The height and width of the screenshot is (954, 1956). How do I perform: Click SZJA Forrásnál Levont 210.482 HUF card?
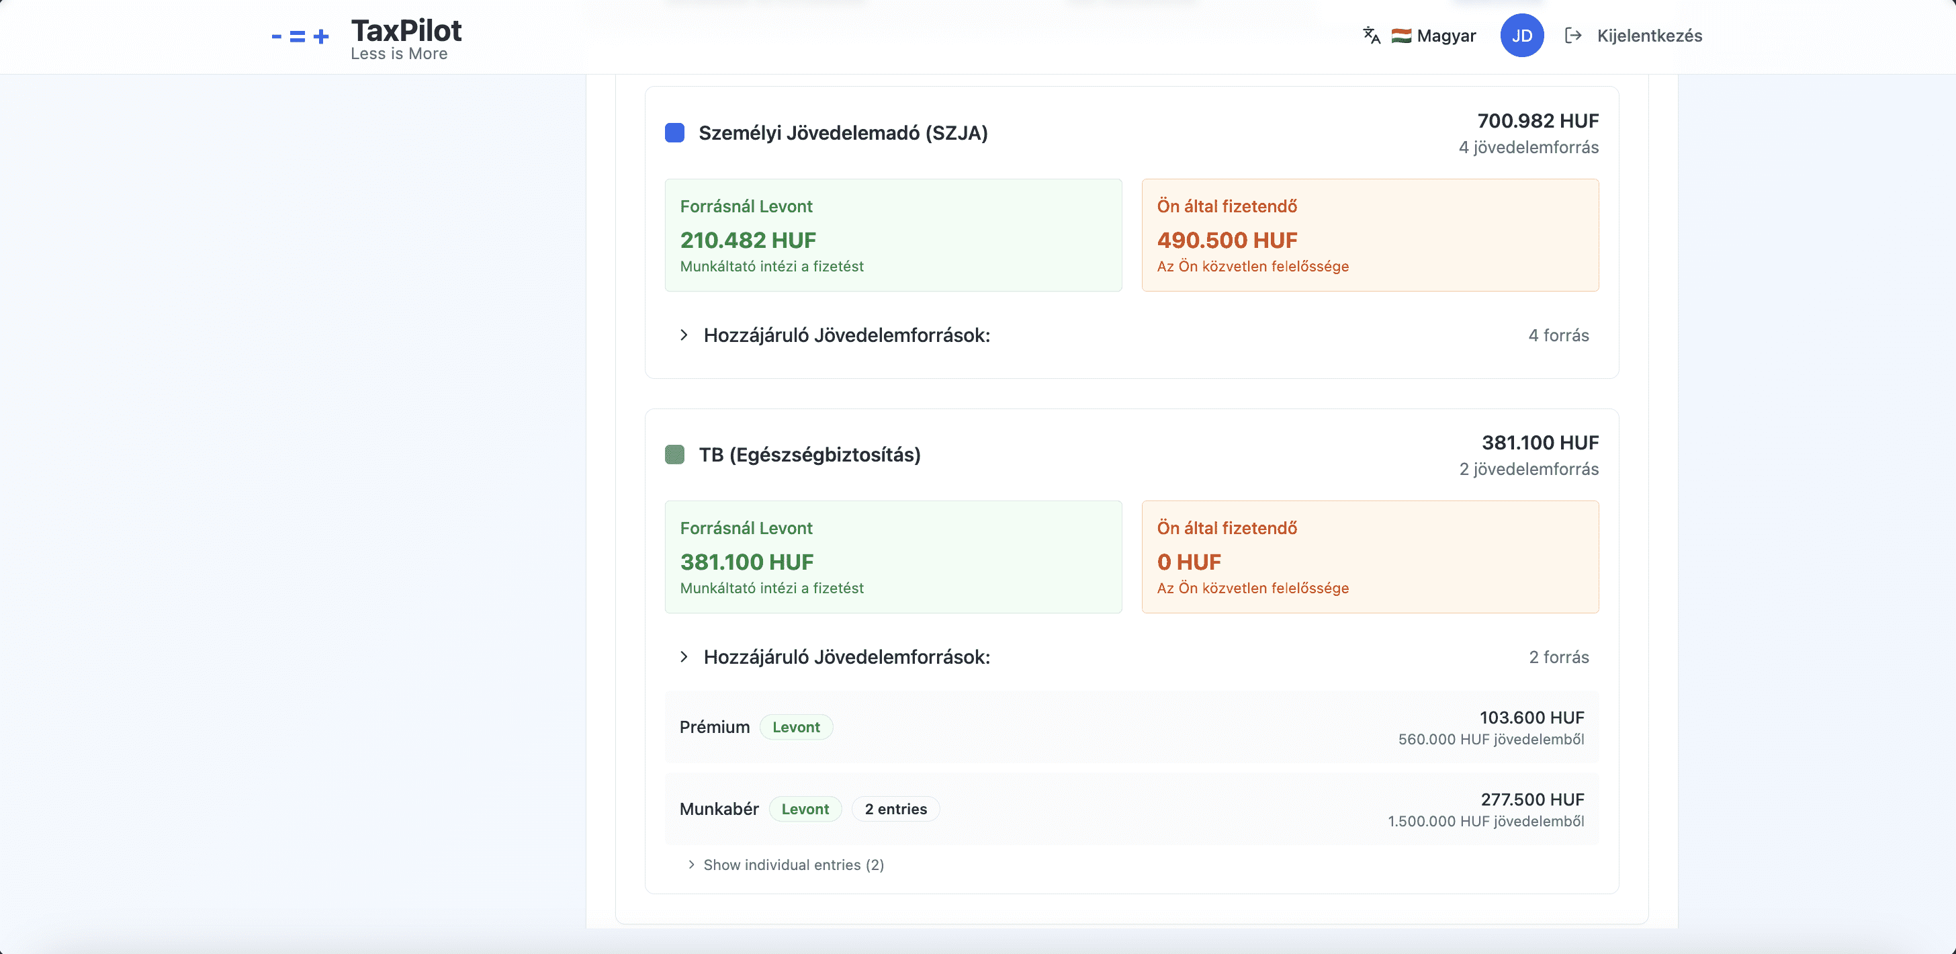coord(893,235)
